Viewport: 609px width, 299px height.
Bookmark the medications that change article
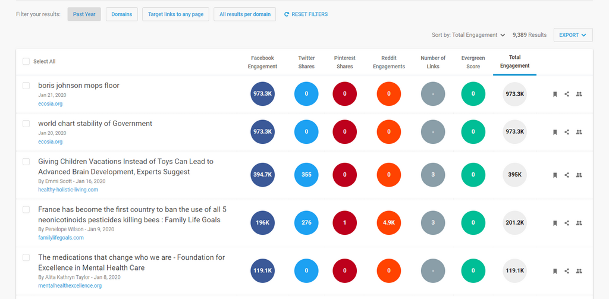coord(554,271)
